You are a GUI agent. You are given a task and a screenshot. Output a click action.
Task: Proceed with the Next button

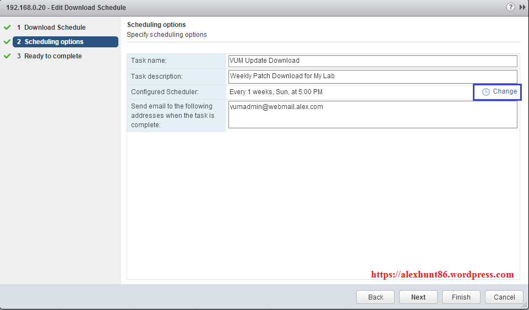pyautogui.click(x=418, y=297)
